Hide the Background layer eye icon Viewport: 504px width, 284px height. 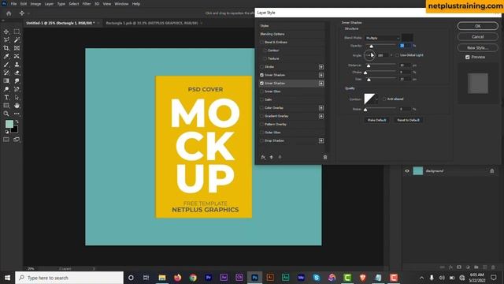click(x=407, y=171)
